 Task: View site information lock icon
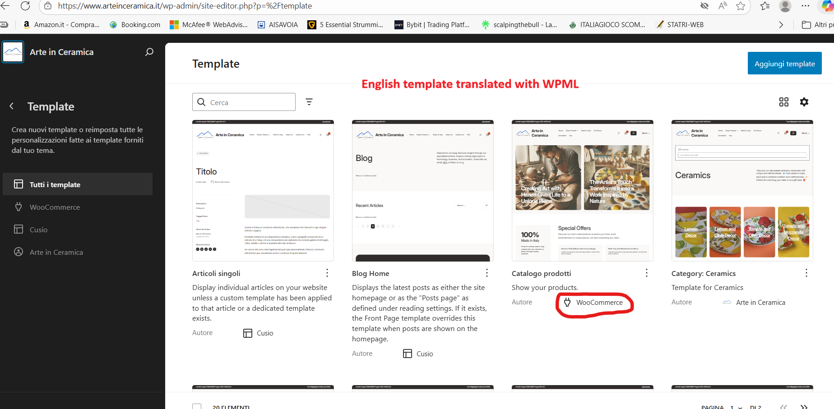(x=48, y=6)
